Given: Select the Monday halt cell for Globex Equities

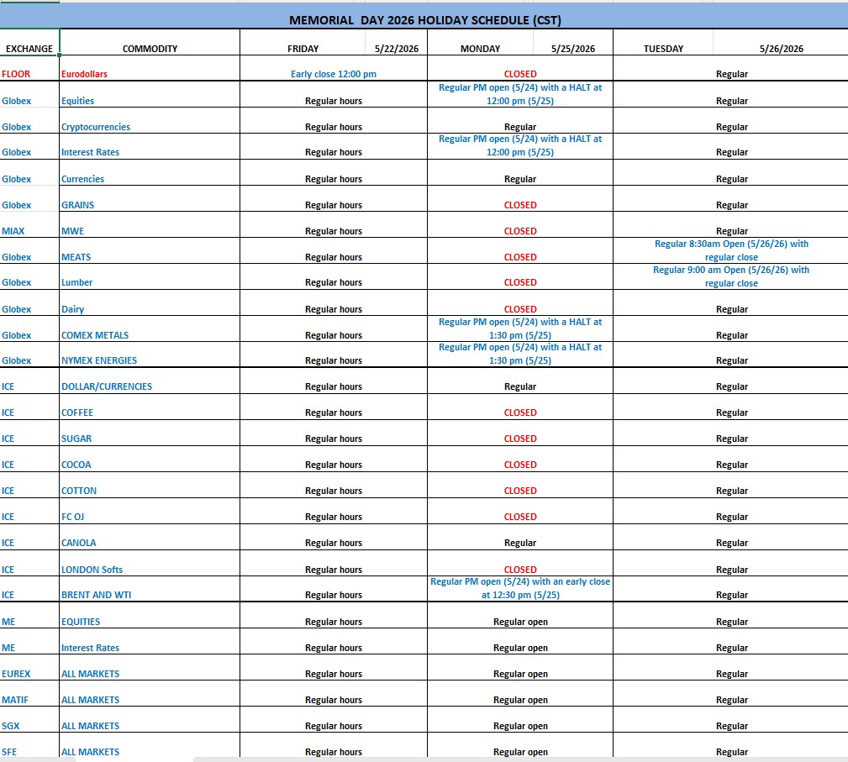Looking at the screenshot, I should click(520, 95).
